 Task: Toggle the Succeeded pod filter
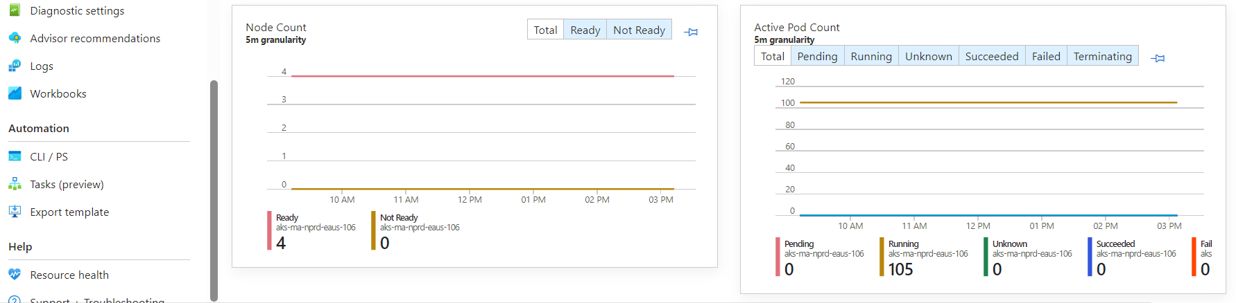click(x=992, y=56)
